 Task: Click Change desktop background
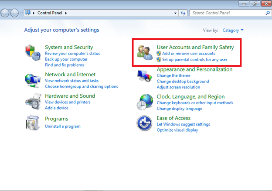183,82
